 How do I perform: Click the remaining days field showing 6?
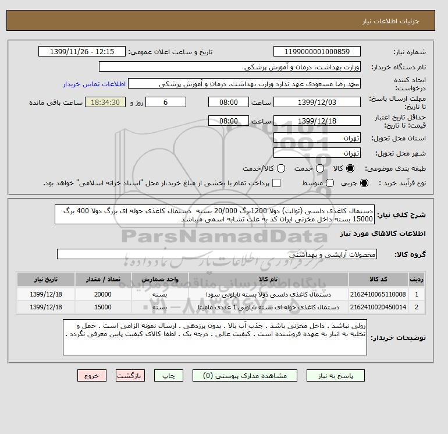click(166, 102)
